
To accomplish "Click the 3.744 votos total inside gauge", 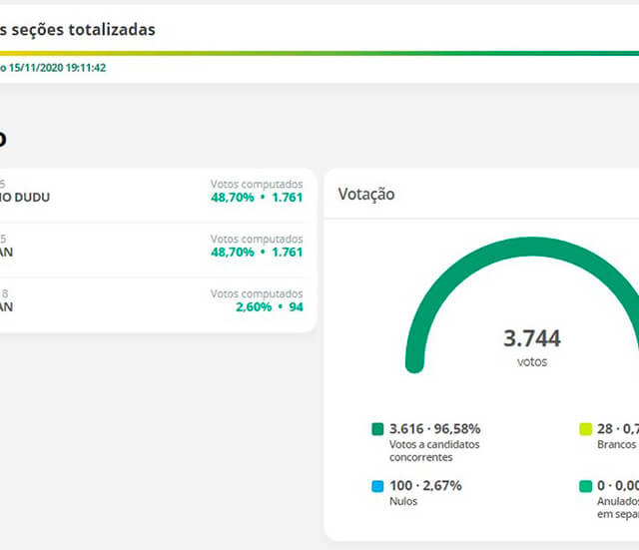I will (531, 339).
